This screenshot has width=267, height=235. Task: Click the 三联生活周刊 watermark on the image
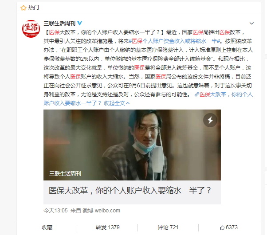click(65, 173)
